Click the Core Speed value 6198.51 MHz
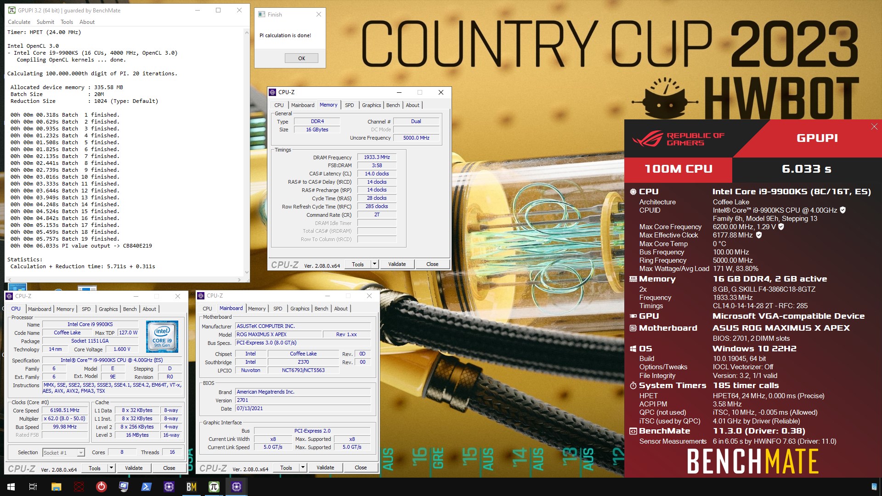Screen dimensions: 882x496 pos(65,411)
